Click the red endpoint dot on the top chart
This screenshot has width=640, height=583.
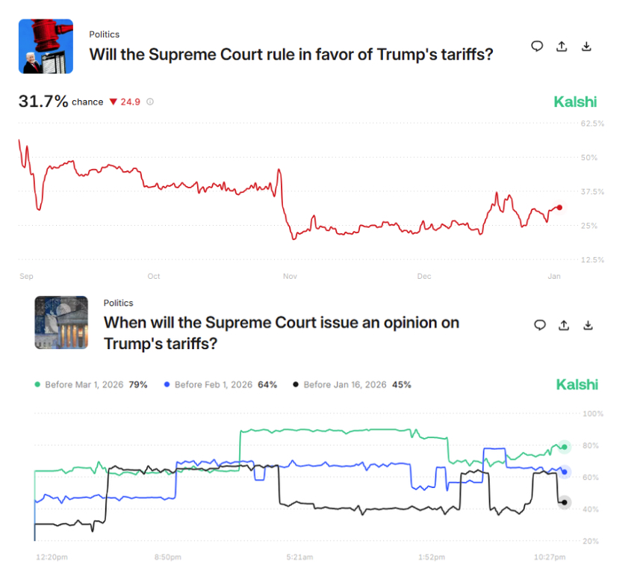pos(560,207)
